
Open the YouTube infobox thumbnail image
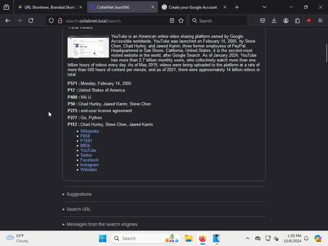88,46
